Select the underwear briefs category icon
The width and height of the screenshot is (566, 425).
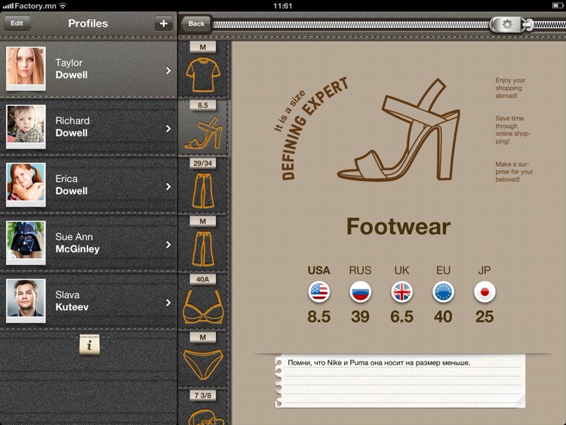(x=203, y=364)
